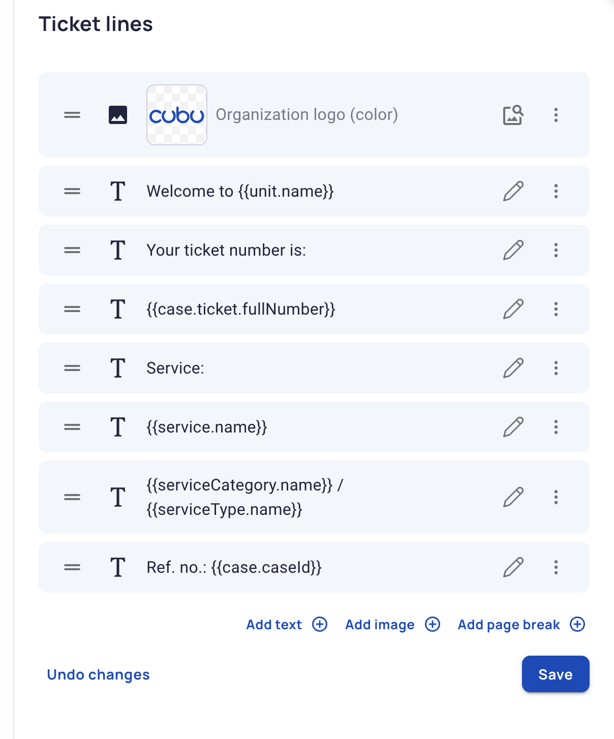614x739 pixels.
Task: Click the image search icon for Organization logo
Action: [513, 115]
